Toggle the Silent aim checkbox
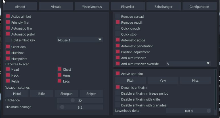The width and height of the screenshot is (220, 118). tap(8, 46)
